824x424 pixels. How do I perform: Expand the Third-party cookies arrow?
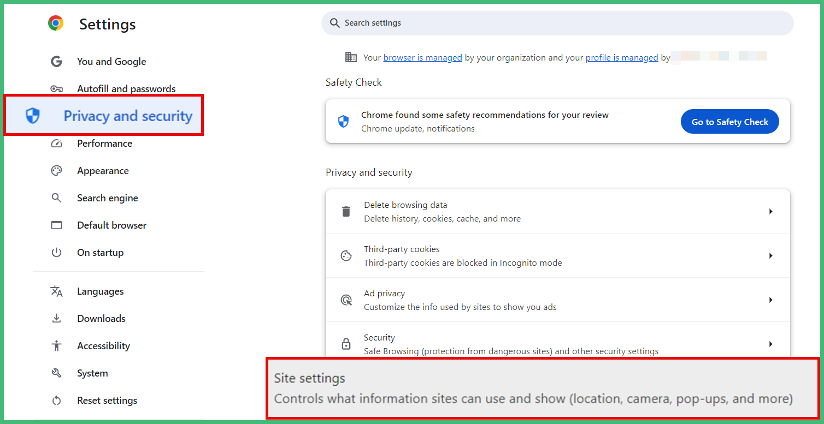click(x=770, y=255)
